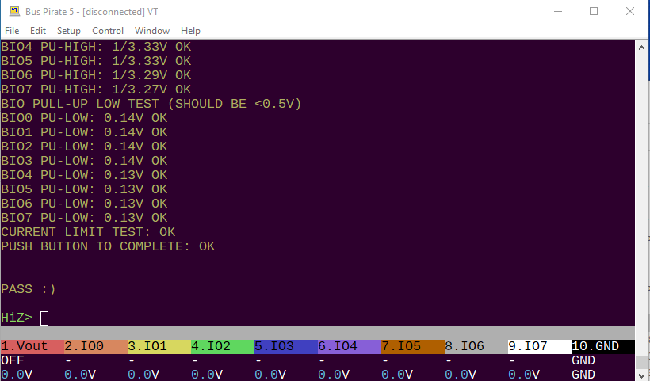
Task: Open the Window menu
Action: coord(152,31)
